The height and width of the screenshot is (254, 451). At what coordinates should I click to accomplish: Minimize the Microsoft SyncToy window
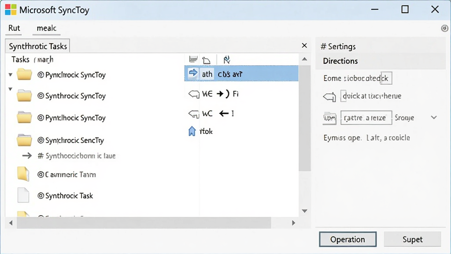click(374, 10)
